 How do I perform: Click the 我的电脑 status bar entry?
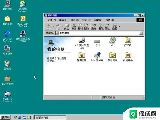click(x=108, y=97)
